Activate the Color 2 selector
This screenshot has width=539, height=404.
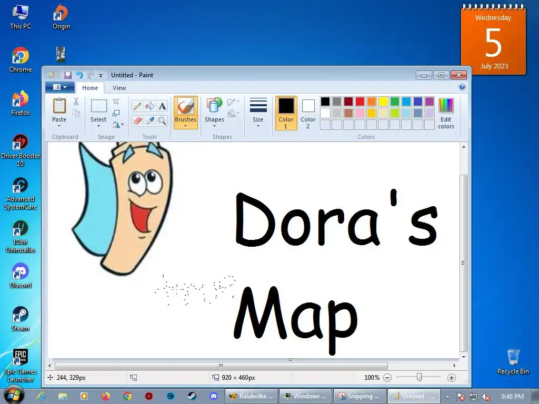pyautogui.click(x=307, y=113)
